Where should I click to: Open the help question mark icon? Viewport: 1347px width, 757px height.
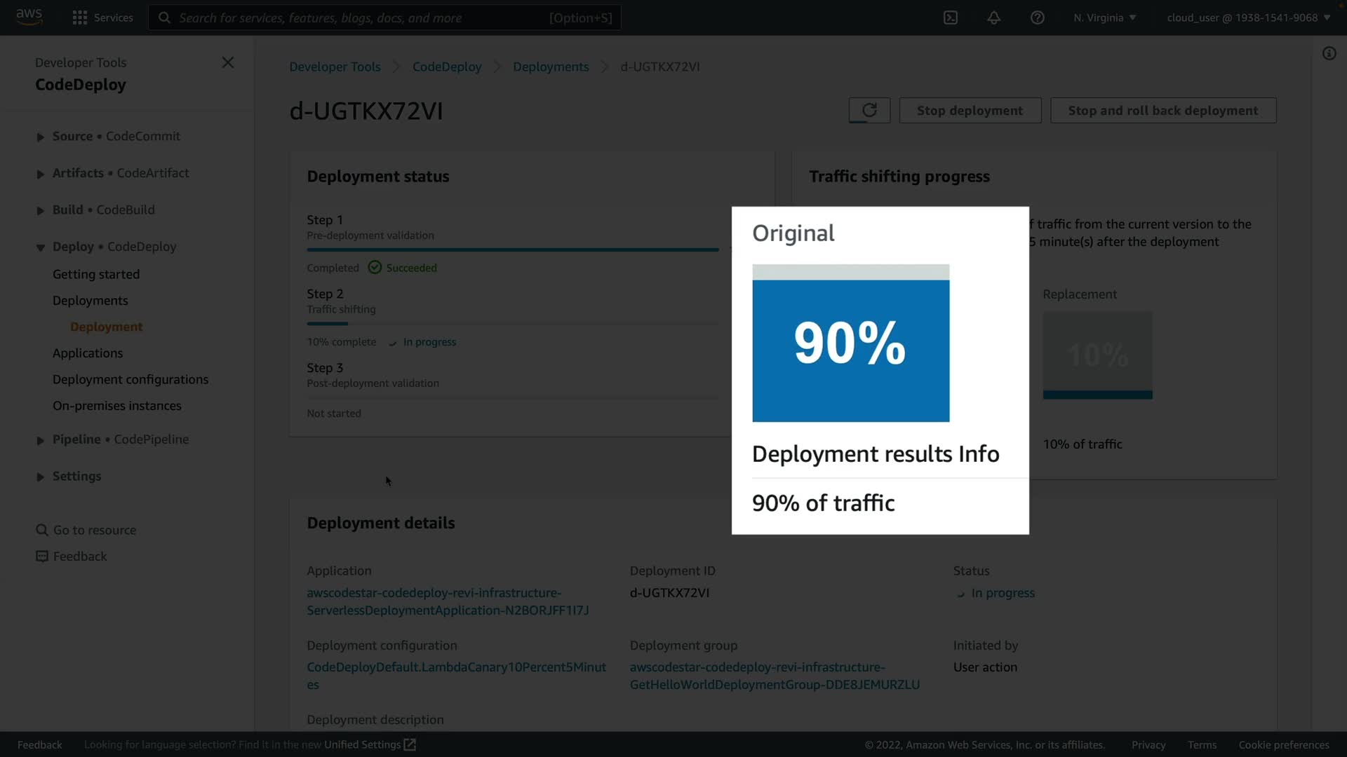1037,18
